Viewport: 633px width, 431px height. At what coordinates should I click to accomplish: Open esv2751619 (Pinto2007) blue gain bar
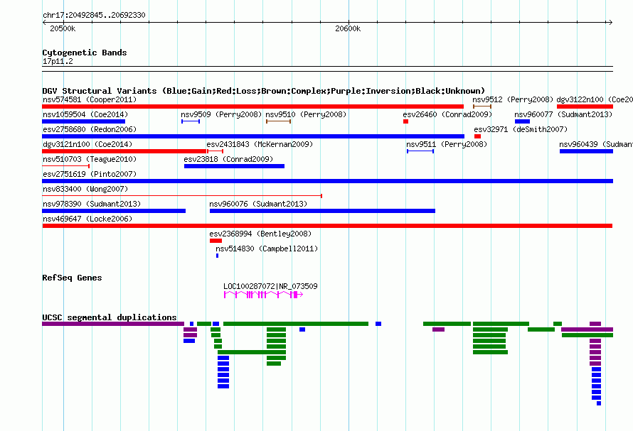coord(327,181)
